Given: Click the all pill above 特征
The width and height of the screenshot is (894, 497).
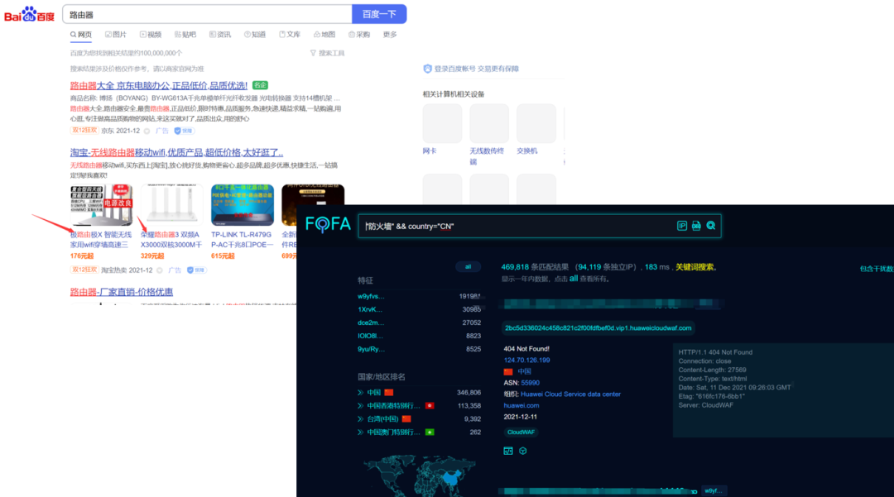Looking at the screenshot, I should (468, 266).
